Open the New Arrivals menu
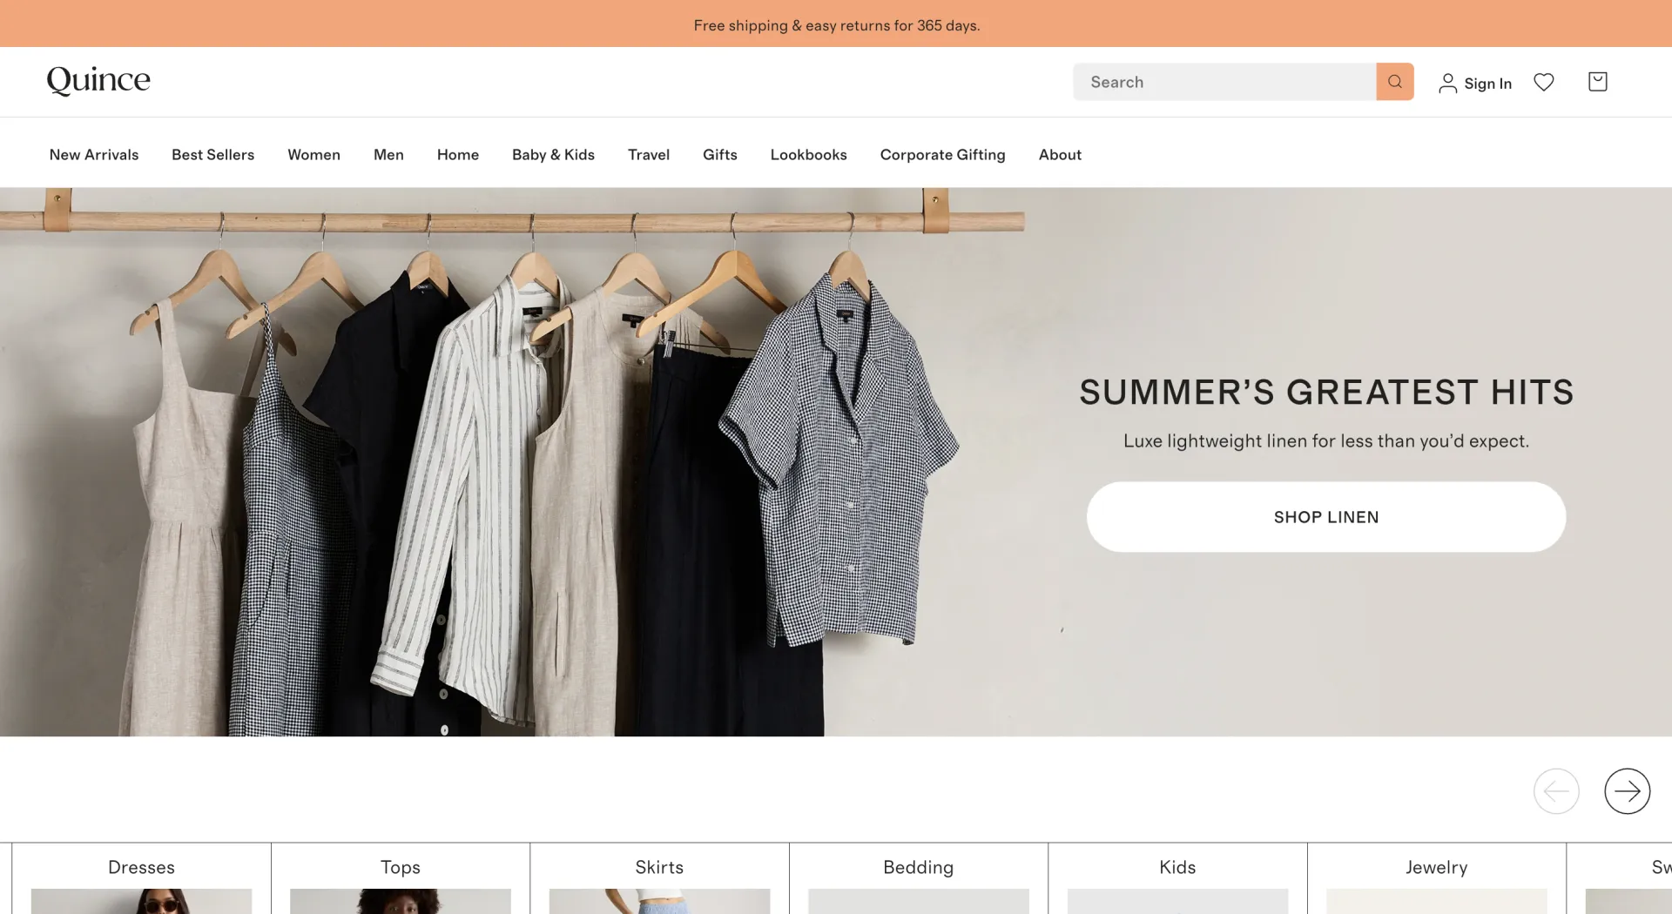1672x914 pixels. tap(94, 154)
